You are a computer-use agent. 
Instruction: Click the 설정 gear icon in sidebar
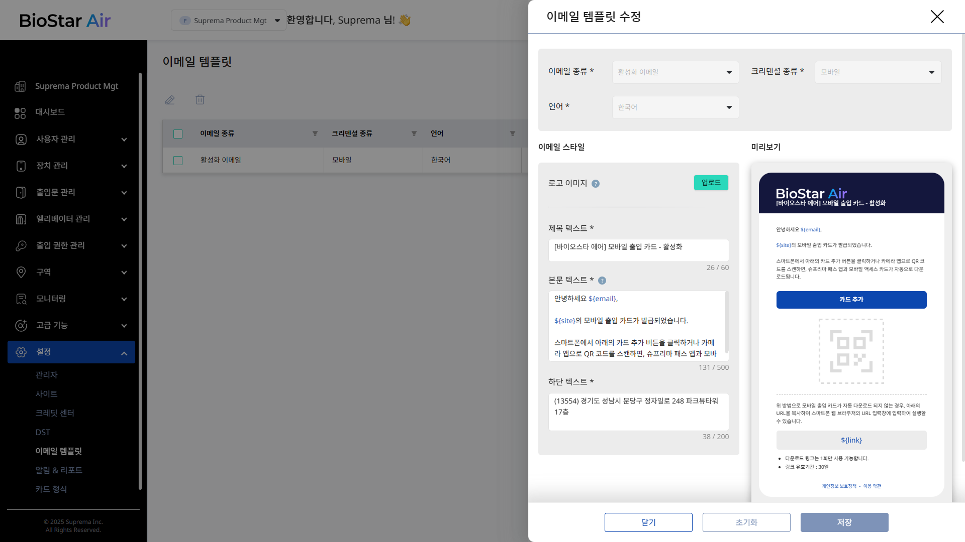(x=21, y=352)
